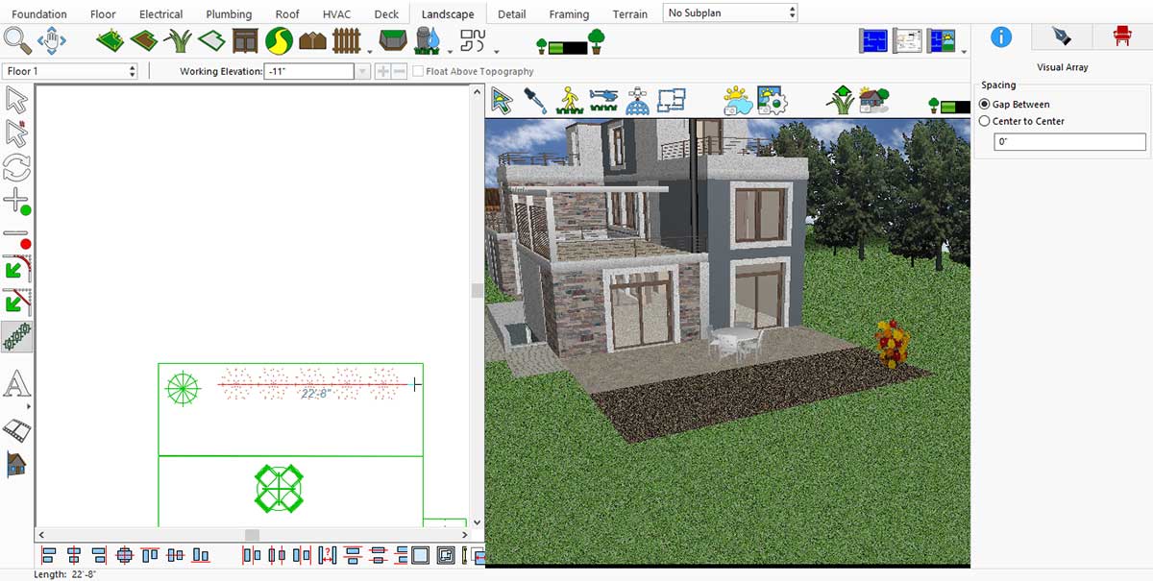The image size is (1153, 581).
Task: Activate the Pan hand tool
Action: coord(51,40)
